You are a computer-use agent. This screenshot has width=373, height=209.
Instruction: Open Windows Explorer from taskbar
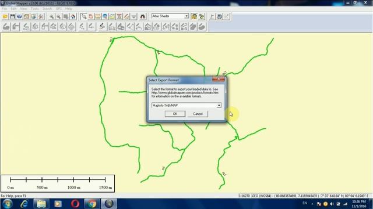tap(41, 204)
